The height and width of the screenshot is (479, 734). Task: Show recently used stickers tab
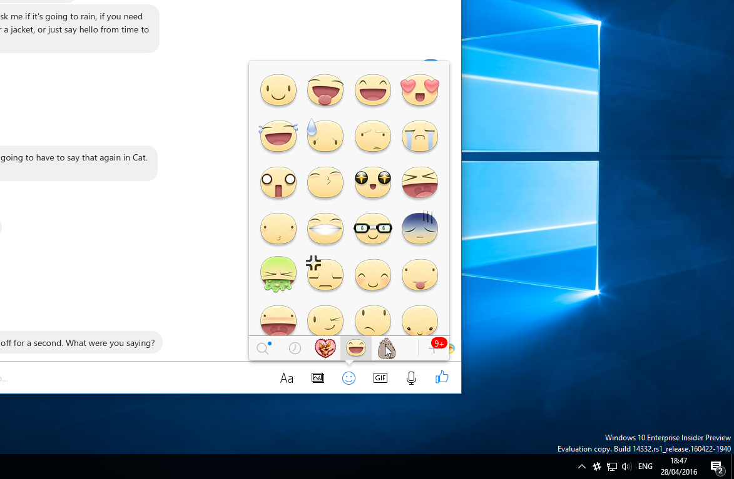pyautogui.click(x=295, y=348)
